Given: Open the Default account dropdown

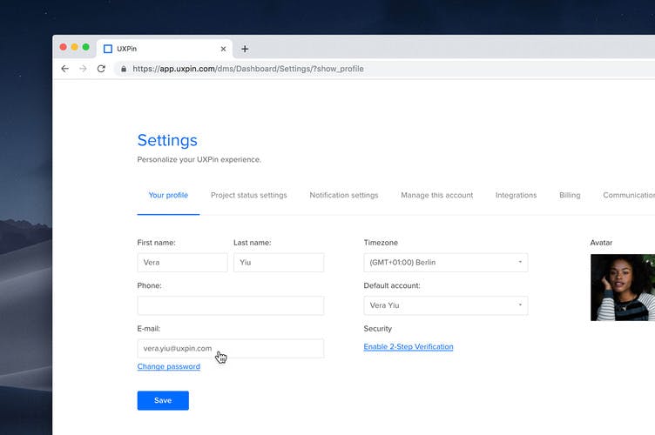Looking at the screenshot, I should click(446, 305).
